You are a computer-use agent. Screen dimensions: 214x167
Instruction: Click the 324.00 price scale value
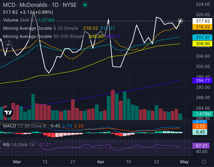pyautogui.click(x=203, y=4)
